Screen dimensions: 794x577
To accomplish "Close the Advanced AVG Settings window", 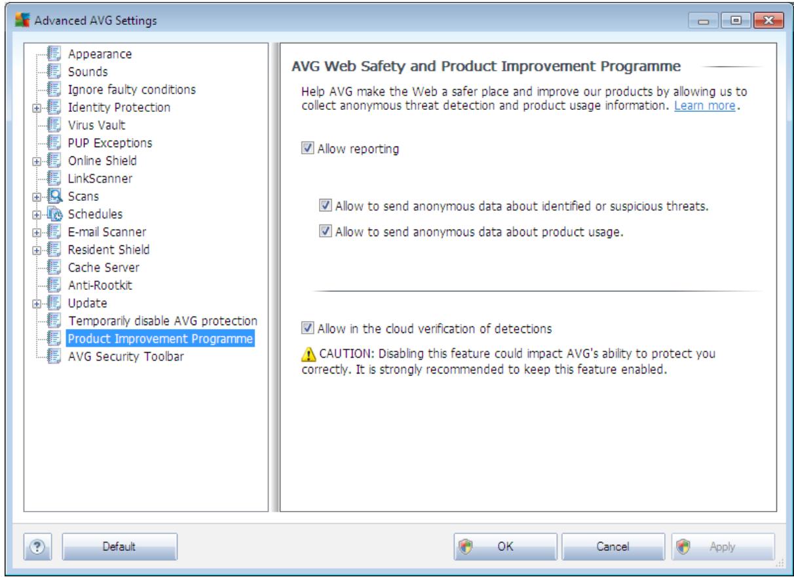I will pyautogui.click(x=768, y=21).
